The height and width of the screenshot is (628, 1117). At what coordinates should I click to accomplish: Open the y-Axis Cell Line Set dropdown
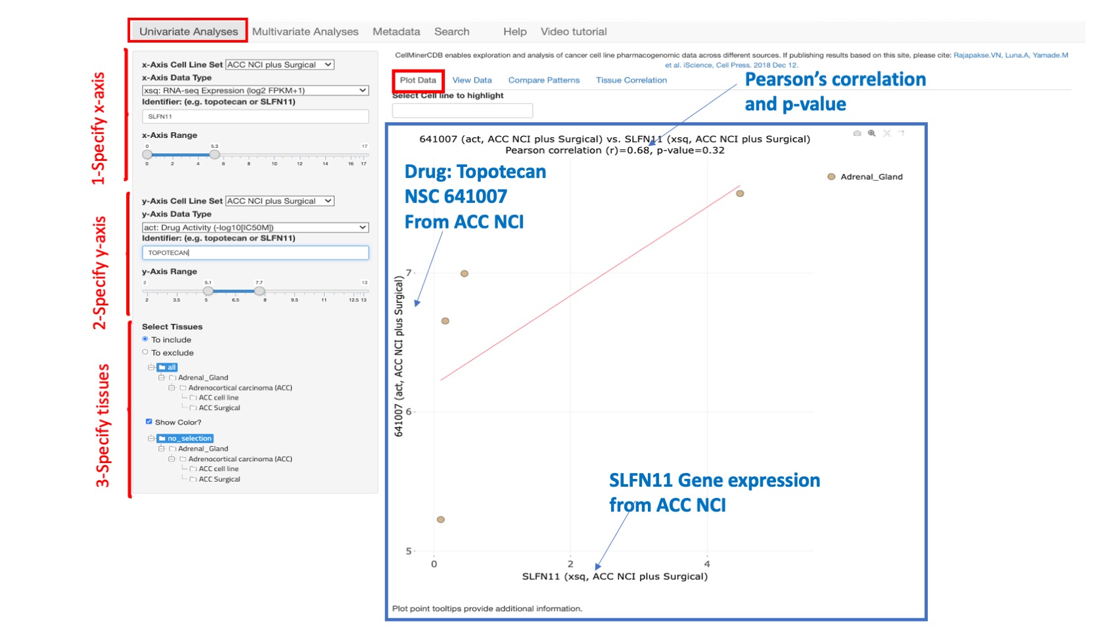tap(279, 201)
